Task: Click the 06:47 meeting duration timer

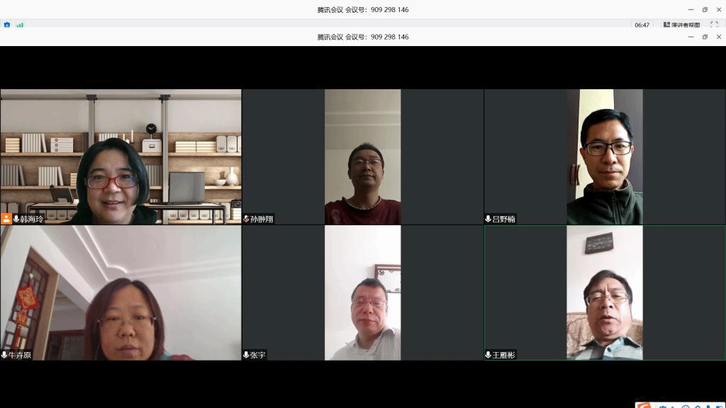Action: click(x=642, y=25)
